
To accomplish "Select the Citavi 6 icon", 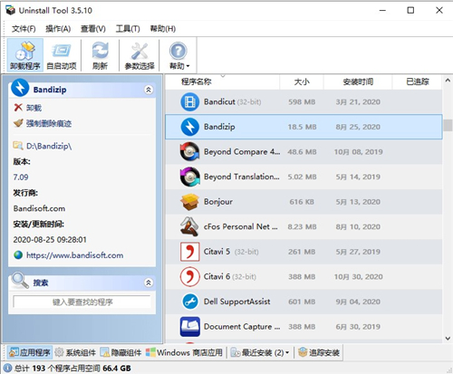I will [x=189, y=276].
